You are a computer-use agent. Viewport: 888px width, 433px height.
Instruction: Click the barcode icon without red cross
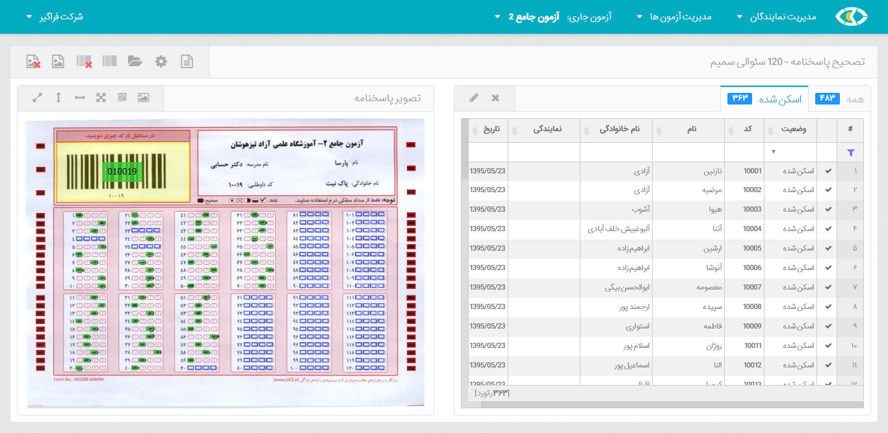click(109, 62)
